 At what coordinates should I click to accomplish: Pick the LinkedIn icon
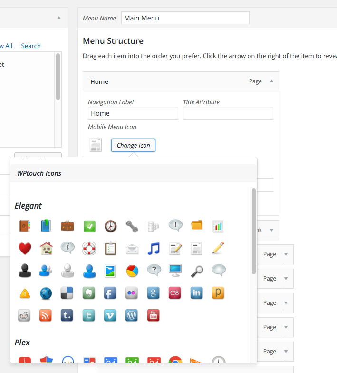196,293
